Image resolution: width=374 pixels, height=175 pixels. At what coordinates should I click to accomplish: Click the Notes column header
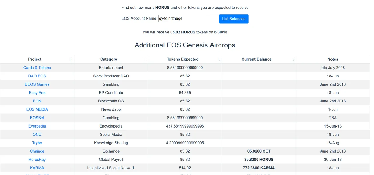333,59
